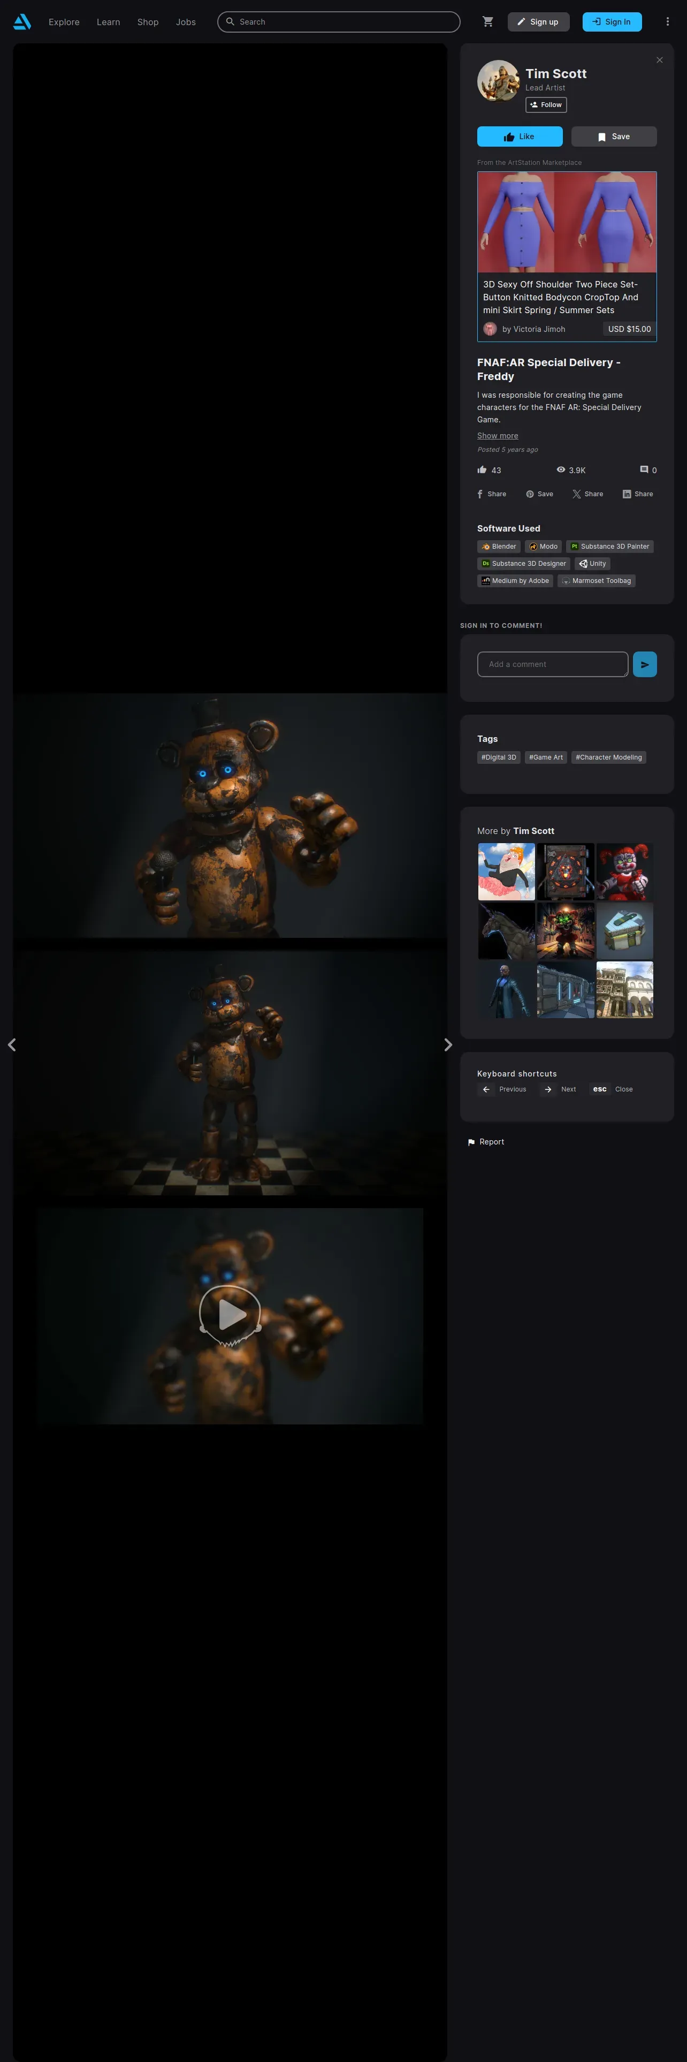Go to the next artwork arrow

click(x=448, y=1044)
